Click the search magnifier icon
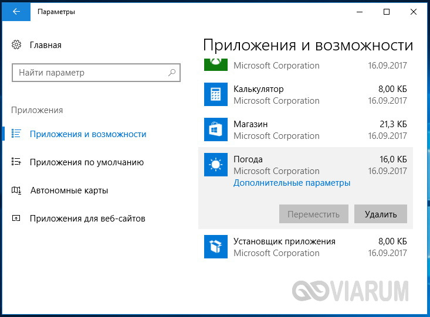Image resolution: width=430 pixels, height=317 pixels. 172,73
